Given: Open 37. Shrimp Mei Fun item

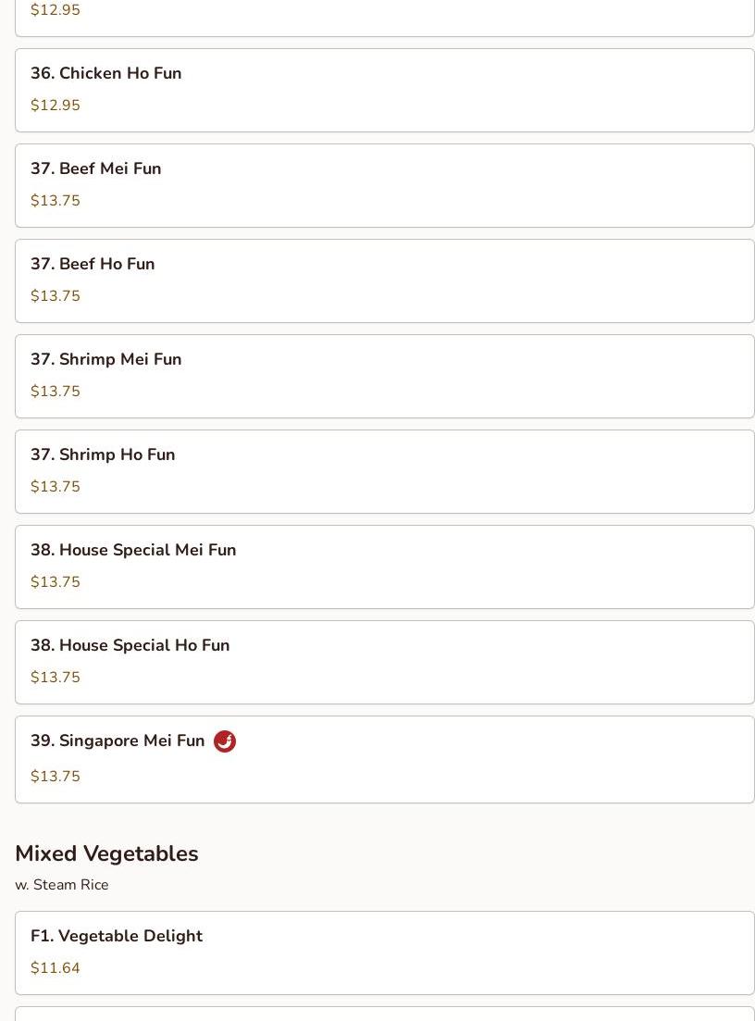Looking at the screenshot, I should pyautogui.click(x=385, y=377).
